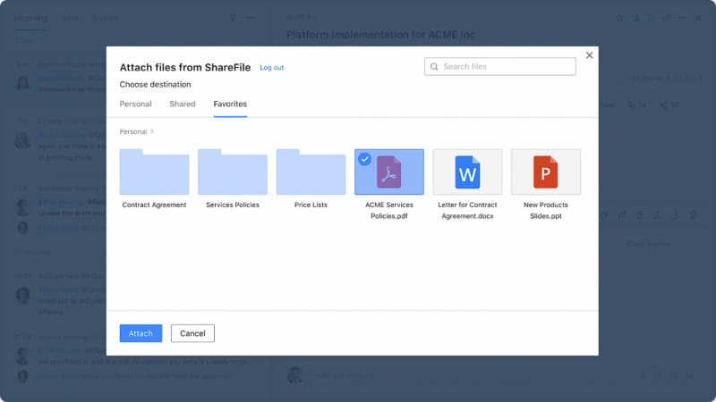Focus the Search files field
This screenshot has width=716, height=402.
[x=506, y=67]
